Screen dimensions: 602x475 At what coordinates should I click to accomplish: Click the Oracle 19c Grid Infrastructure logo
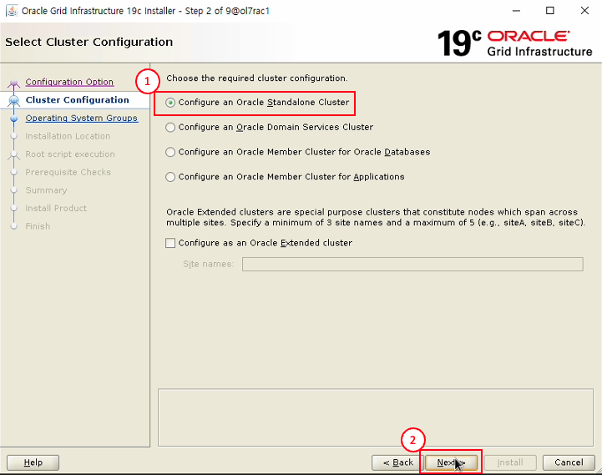(514, 43)
